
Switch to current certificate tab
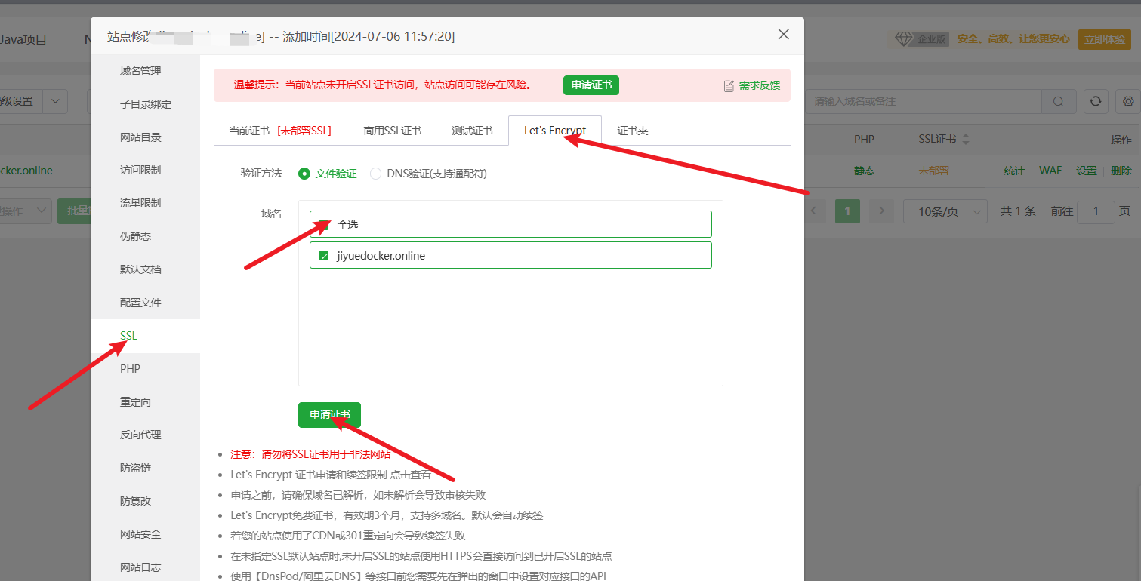pos(279,131)
